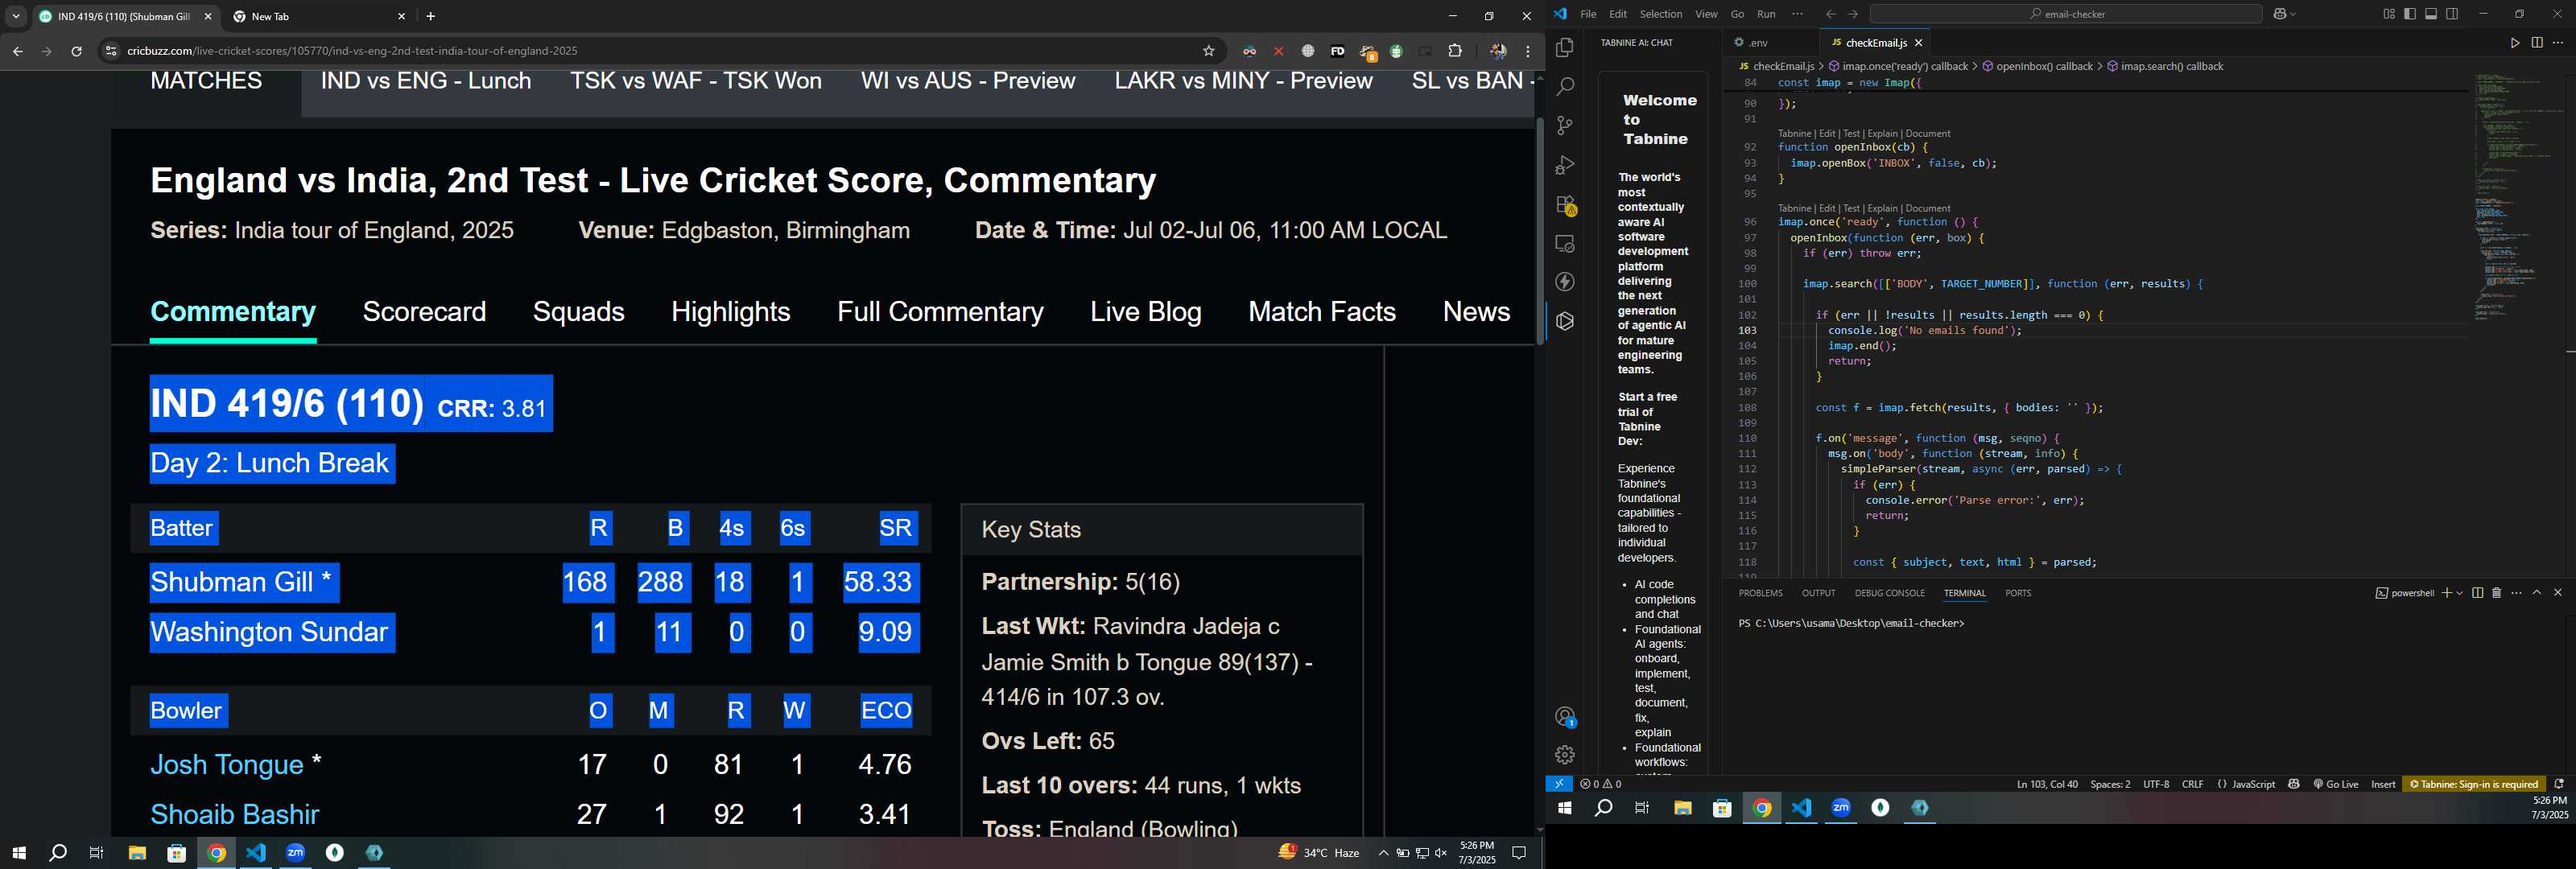Open the editor More Actions ellipsis
The height and width of the screenshot is (869, 2576).
click(2558, 43)
